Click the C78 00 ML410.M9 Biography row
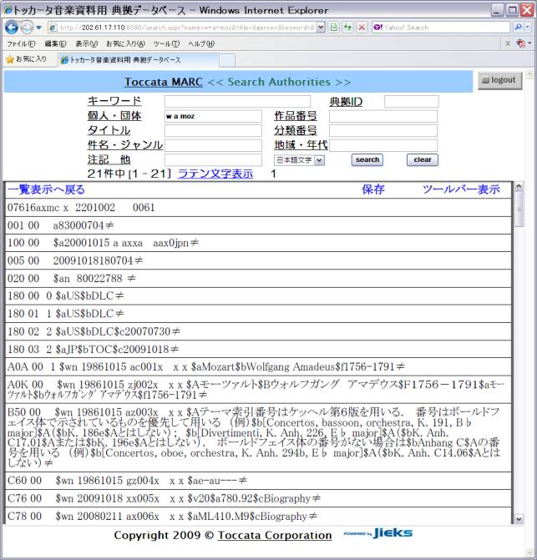The image size is (537, 560). click(258, 516)
